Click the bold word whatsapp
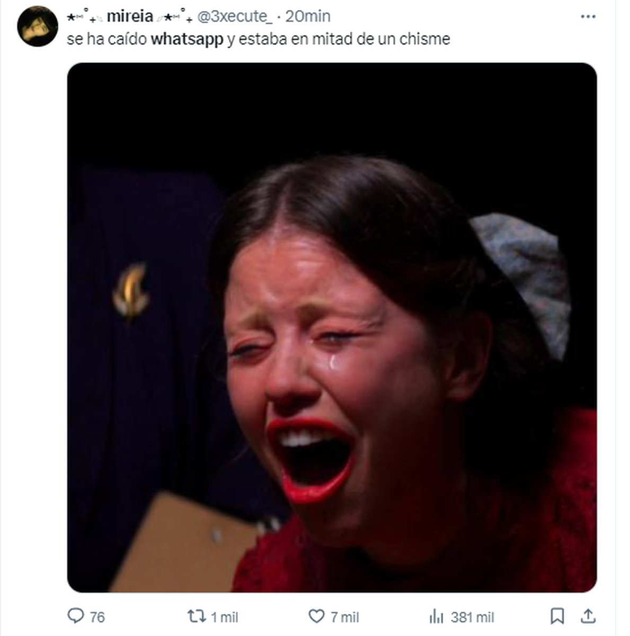630x636 pixels. click(187, 40)
